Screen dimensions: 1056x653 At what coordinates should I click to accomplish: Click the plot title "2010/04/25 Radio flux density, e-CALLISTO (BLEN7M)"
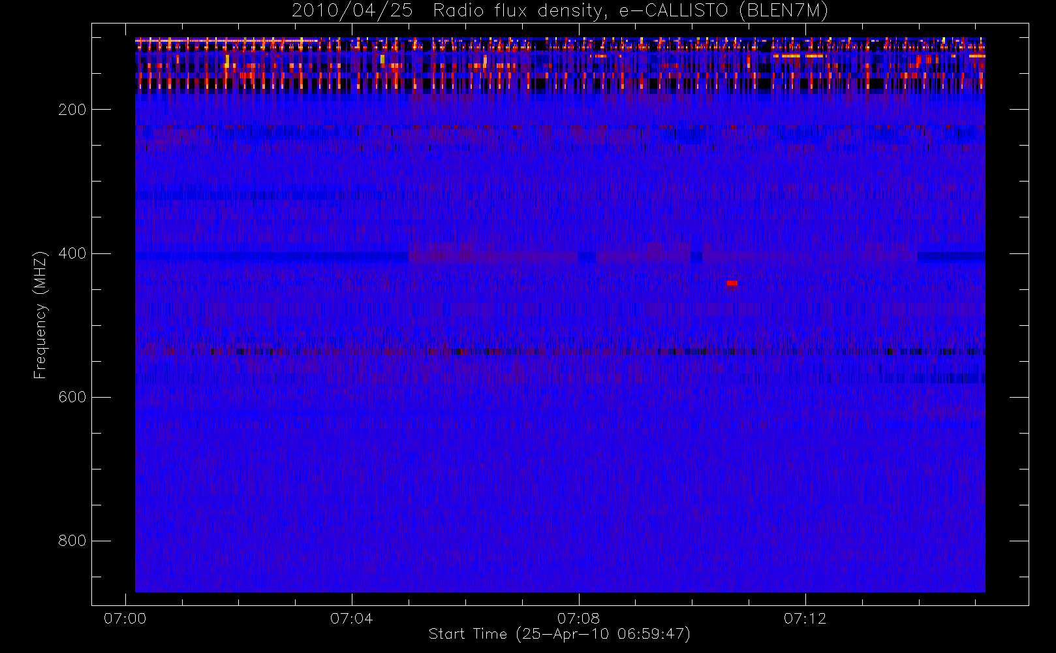559,11
